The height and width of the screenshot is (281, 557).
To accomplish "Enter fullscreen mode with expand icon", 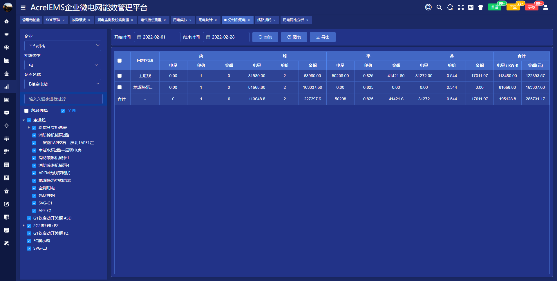I will pos(461,8).
